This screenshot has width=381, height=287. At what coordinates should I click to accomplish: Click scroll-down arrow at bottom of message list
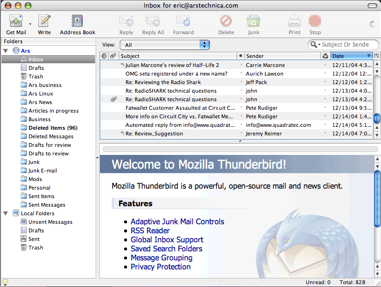coord(377,135)
